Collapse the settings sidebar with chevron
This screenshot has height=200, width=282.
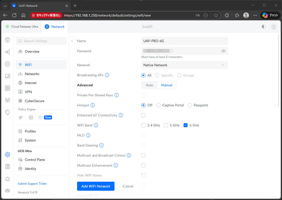tap(72, 41)
